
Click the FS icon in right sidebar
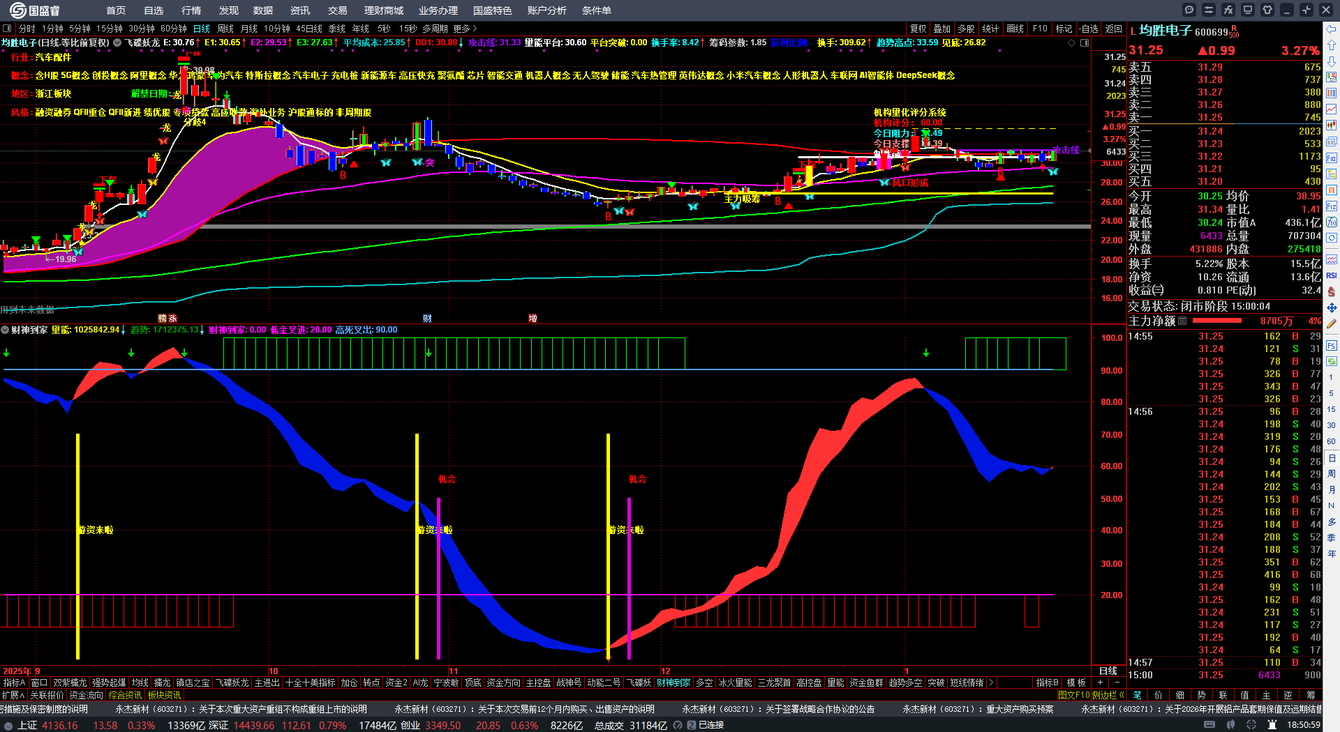click(1332, 345)
